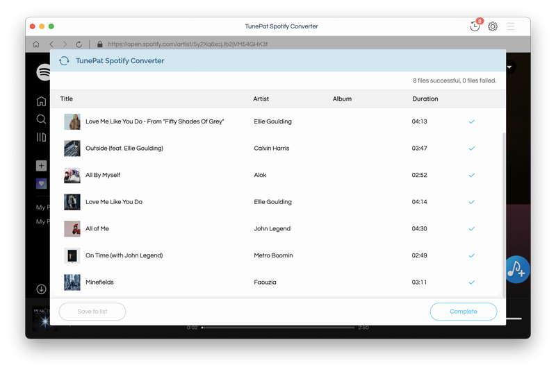
Task: Click the Artist column header
Action: (261, 99)
